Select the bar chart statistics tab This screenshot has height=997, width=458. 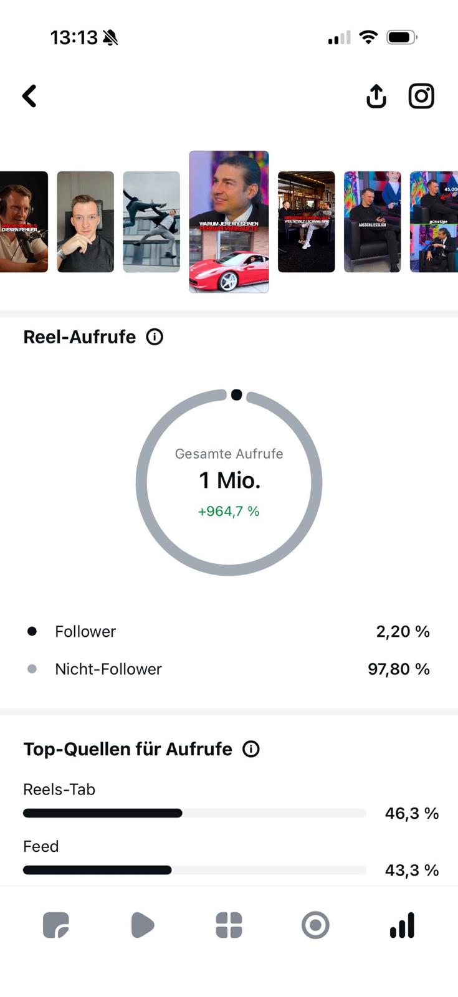402,925
